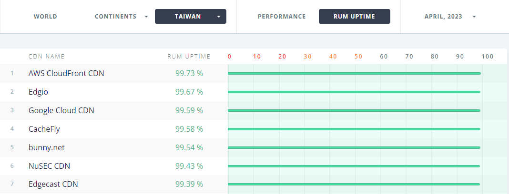Open AWS CloudFront CDN entry
This screenshot has width=509, height=194.
click(66, 74)
